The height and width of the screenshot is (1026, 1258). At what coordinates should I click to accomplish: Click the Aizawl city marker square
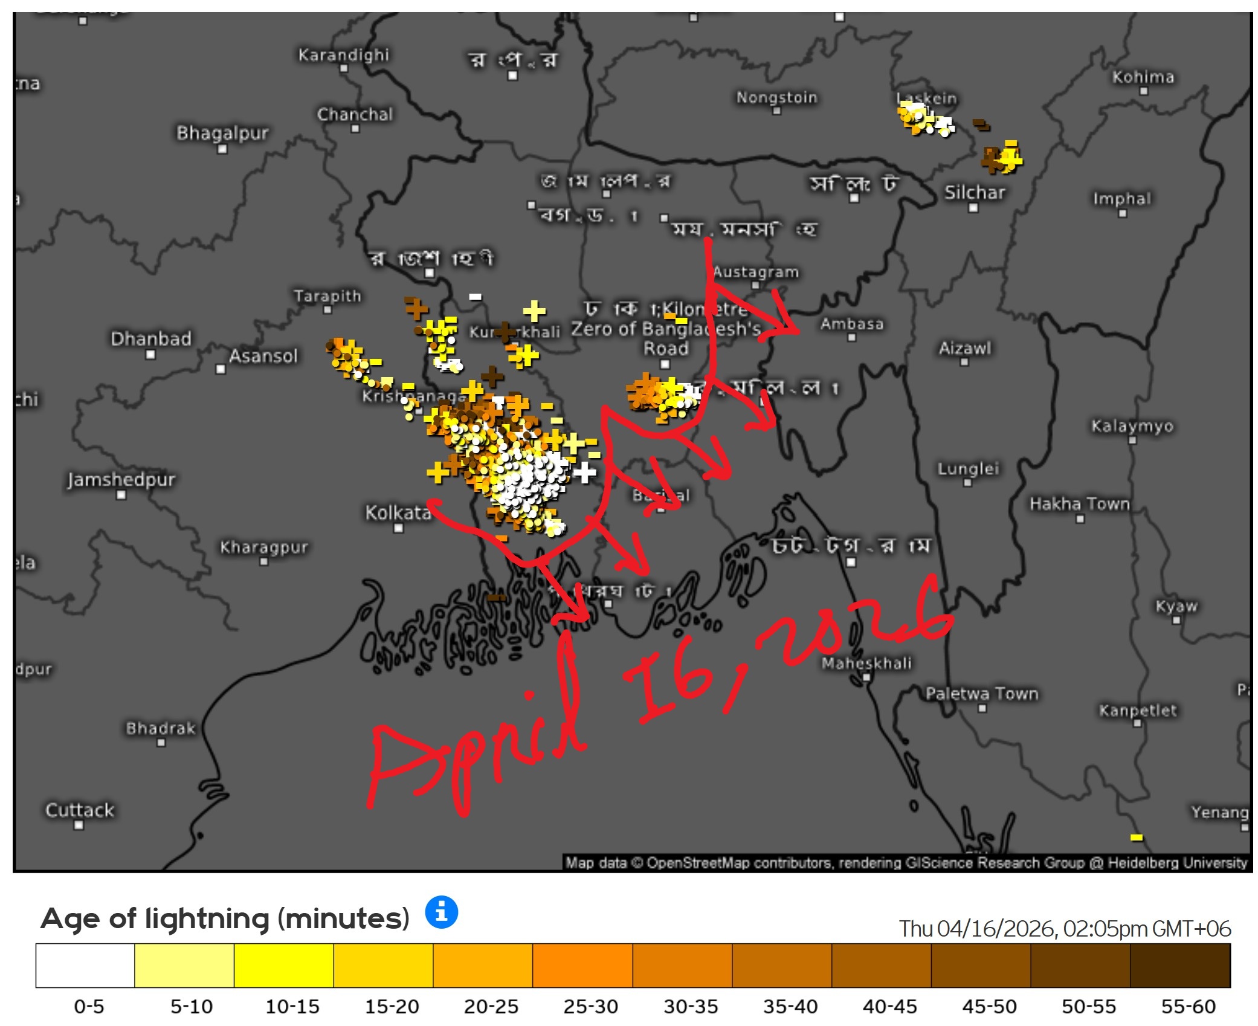pyautogui.click(x=964, y=362)
